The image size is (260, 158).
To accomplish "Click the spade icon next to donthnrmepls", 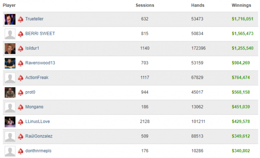I will [x=21, y=151].
